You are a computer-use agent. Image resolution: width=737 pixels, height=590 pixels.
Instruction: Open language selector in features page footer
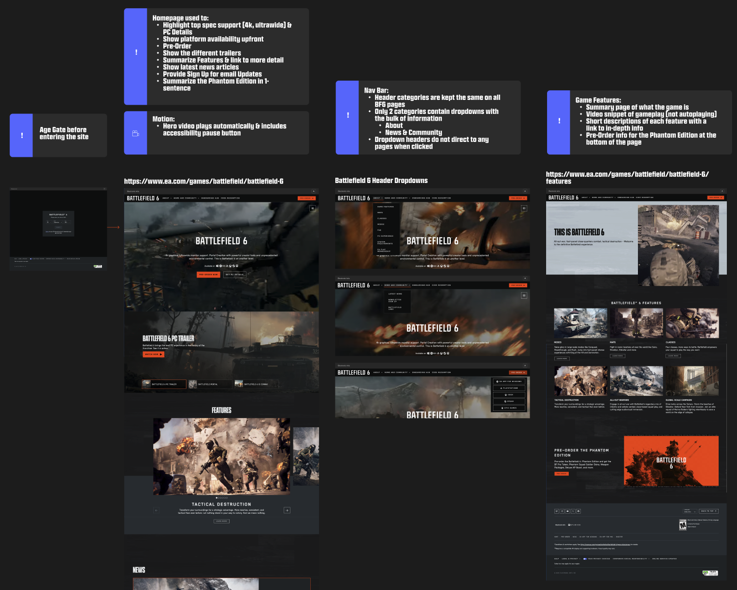tap(690, 511)
